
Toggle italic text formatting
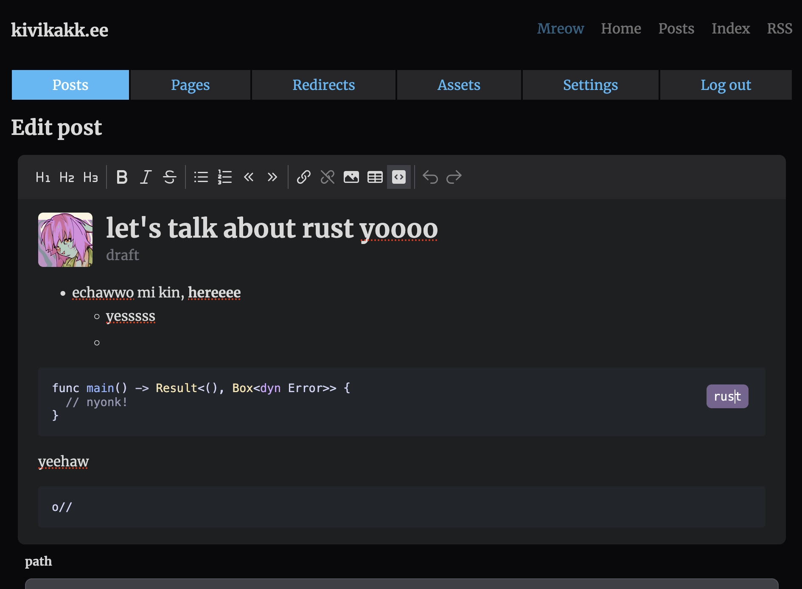(146, 177)
